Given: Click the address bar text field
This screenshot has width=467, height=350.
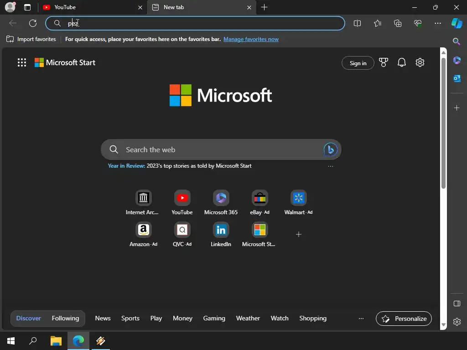Looking at the screenshot, I should click(x=195, y=23).
